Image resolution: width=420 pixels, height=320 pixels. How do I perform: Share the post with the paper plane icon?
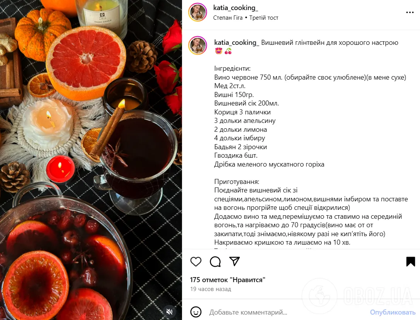[x=235, y=261]
